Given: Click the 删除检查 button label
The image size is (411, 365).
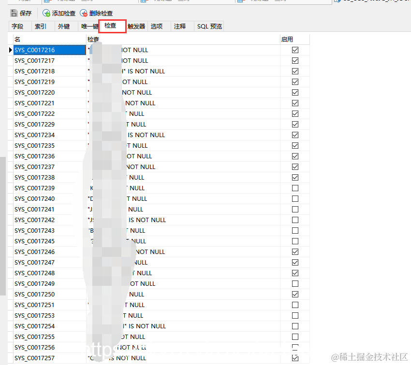Looking at the screenshot, I should [x=101, y=14].
